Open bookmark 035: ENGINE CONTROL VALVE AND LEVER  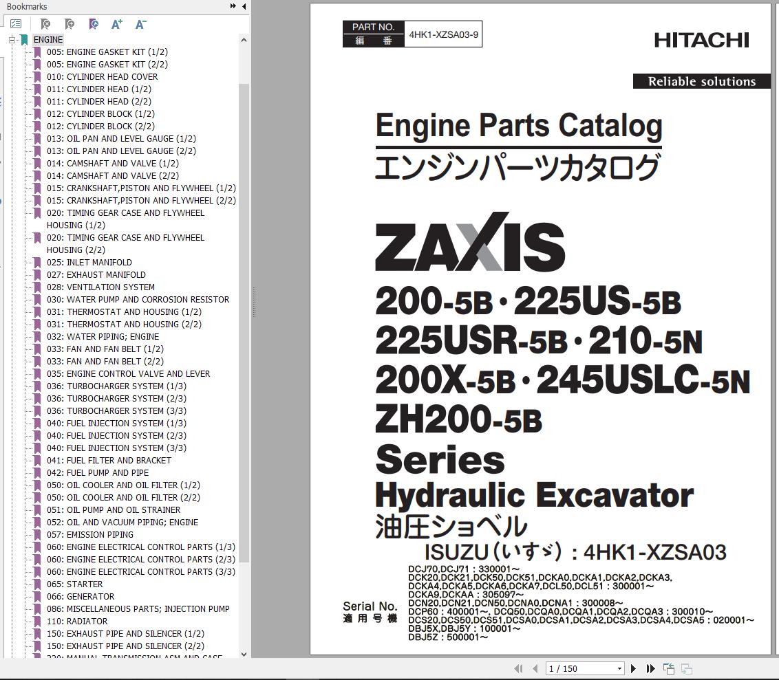coord(129,374)
